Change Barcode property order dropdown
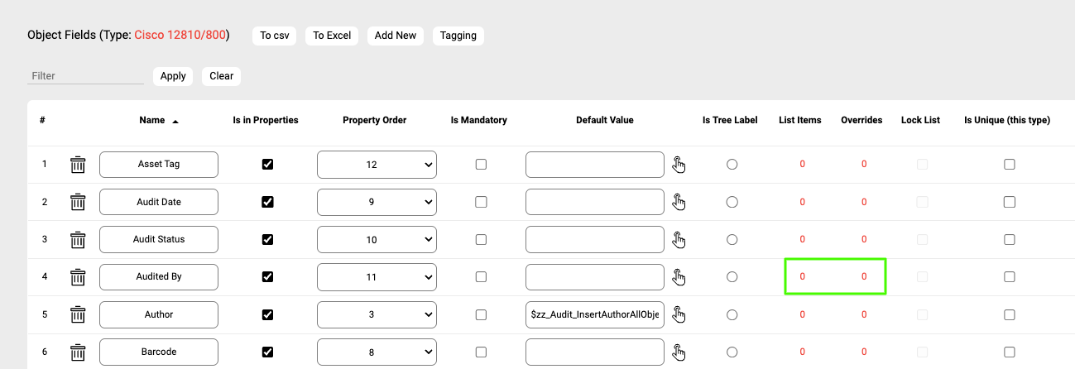This screenshot has width=1075, height=369. pos(377,352)
